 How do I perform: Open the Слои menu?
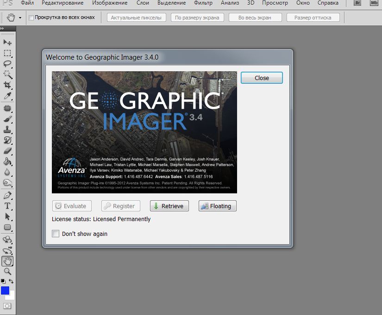pyautogui.click(x=143, y=3)
